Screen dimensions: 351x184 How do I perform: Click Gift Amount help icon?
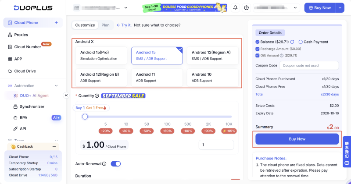point(282,56)
